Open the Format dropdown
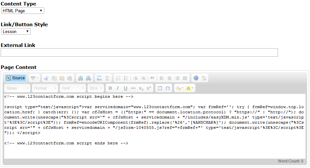 point(45,88)
